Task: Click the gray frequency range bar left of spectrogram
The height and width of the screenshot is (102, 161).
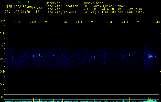Action: click(x=5, y=59)
